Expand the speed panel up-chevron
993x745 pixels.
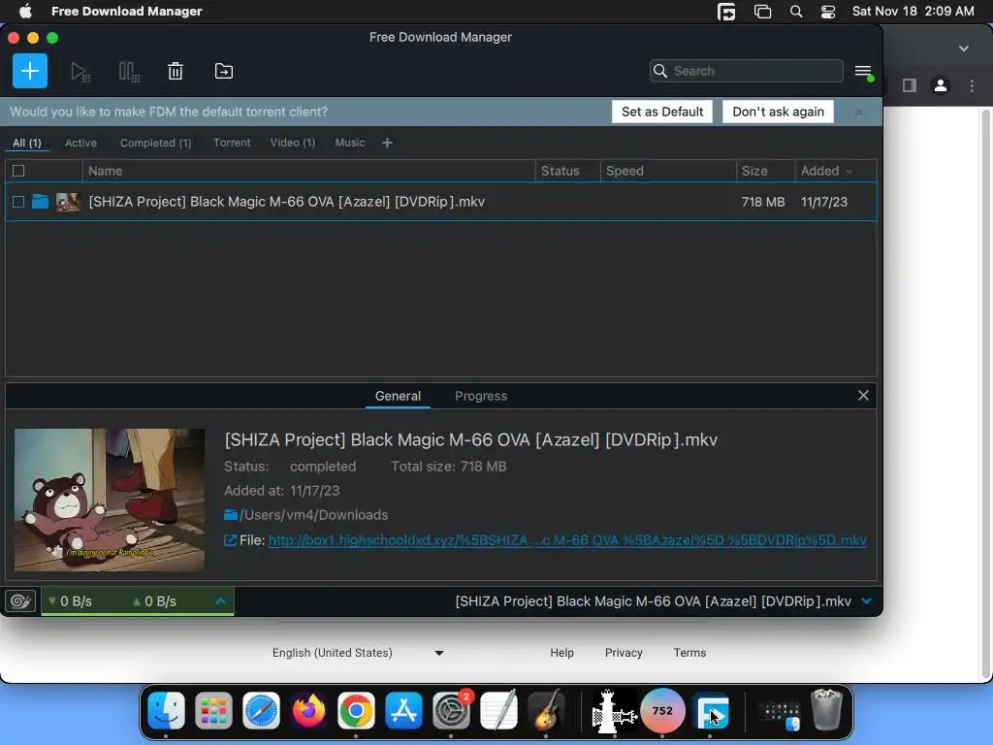tap(220, 600)
